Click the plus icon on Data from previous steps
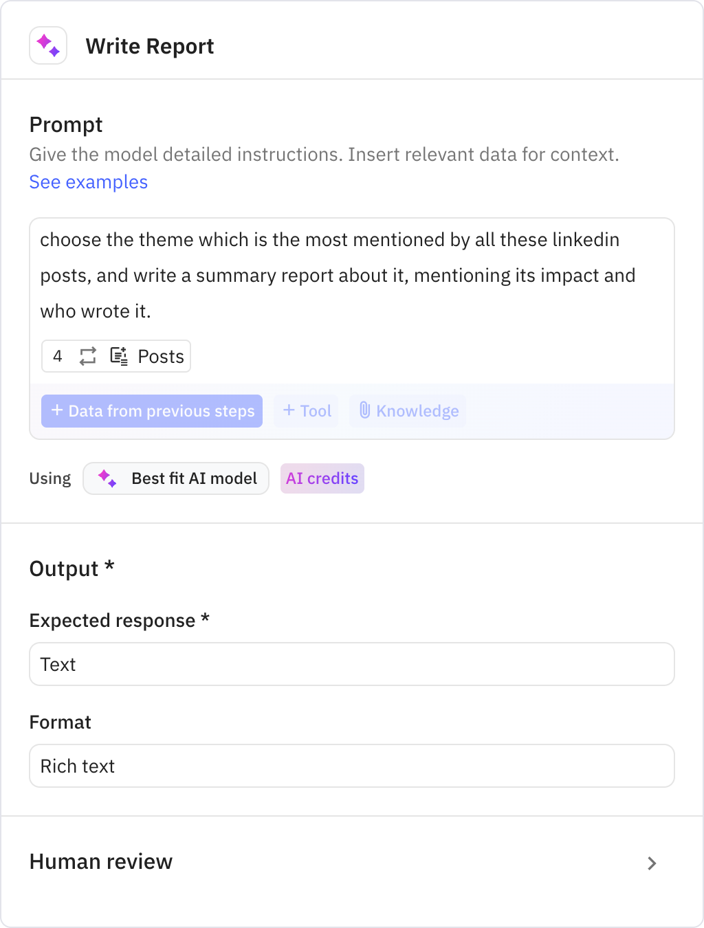The width and height of the screenshot is (704, 928). click(57, 411)
